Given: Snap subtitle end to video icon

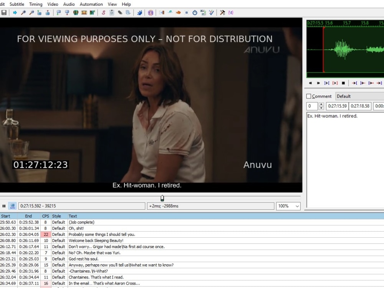Looking at the screenshot, I should [67, 13].
